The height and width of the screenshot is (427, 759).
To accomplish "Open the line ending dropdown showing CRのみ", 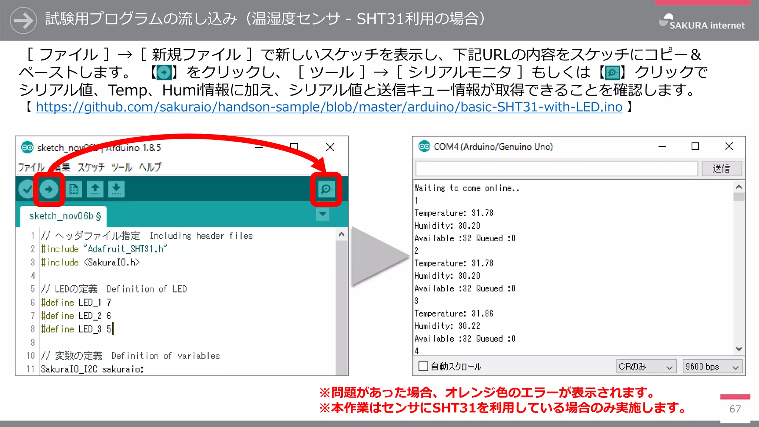I will click(646, 367).
